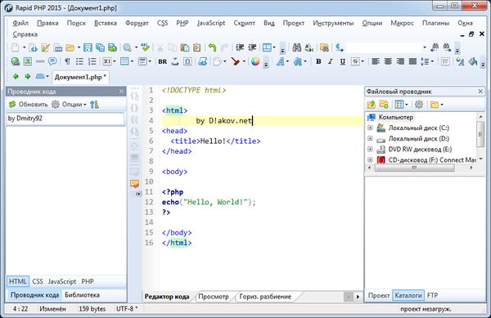Open the Правка menu
Viewport: 491px width, 318px height.
[47, 23]
